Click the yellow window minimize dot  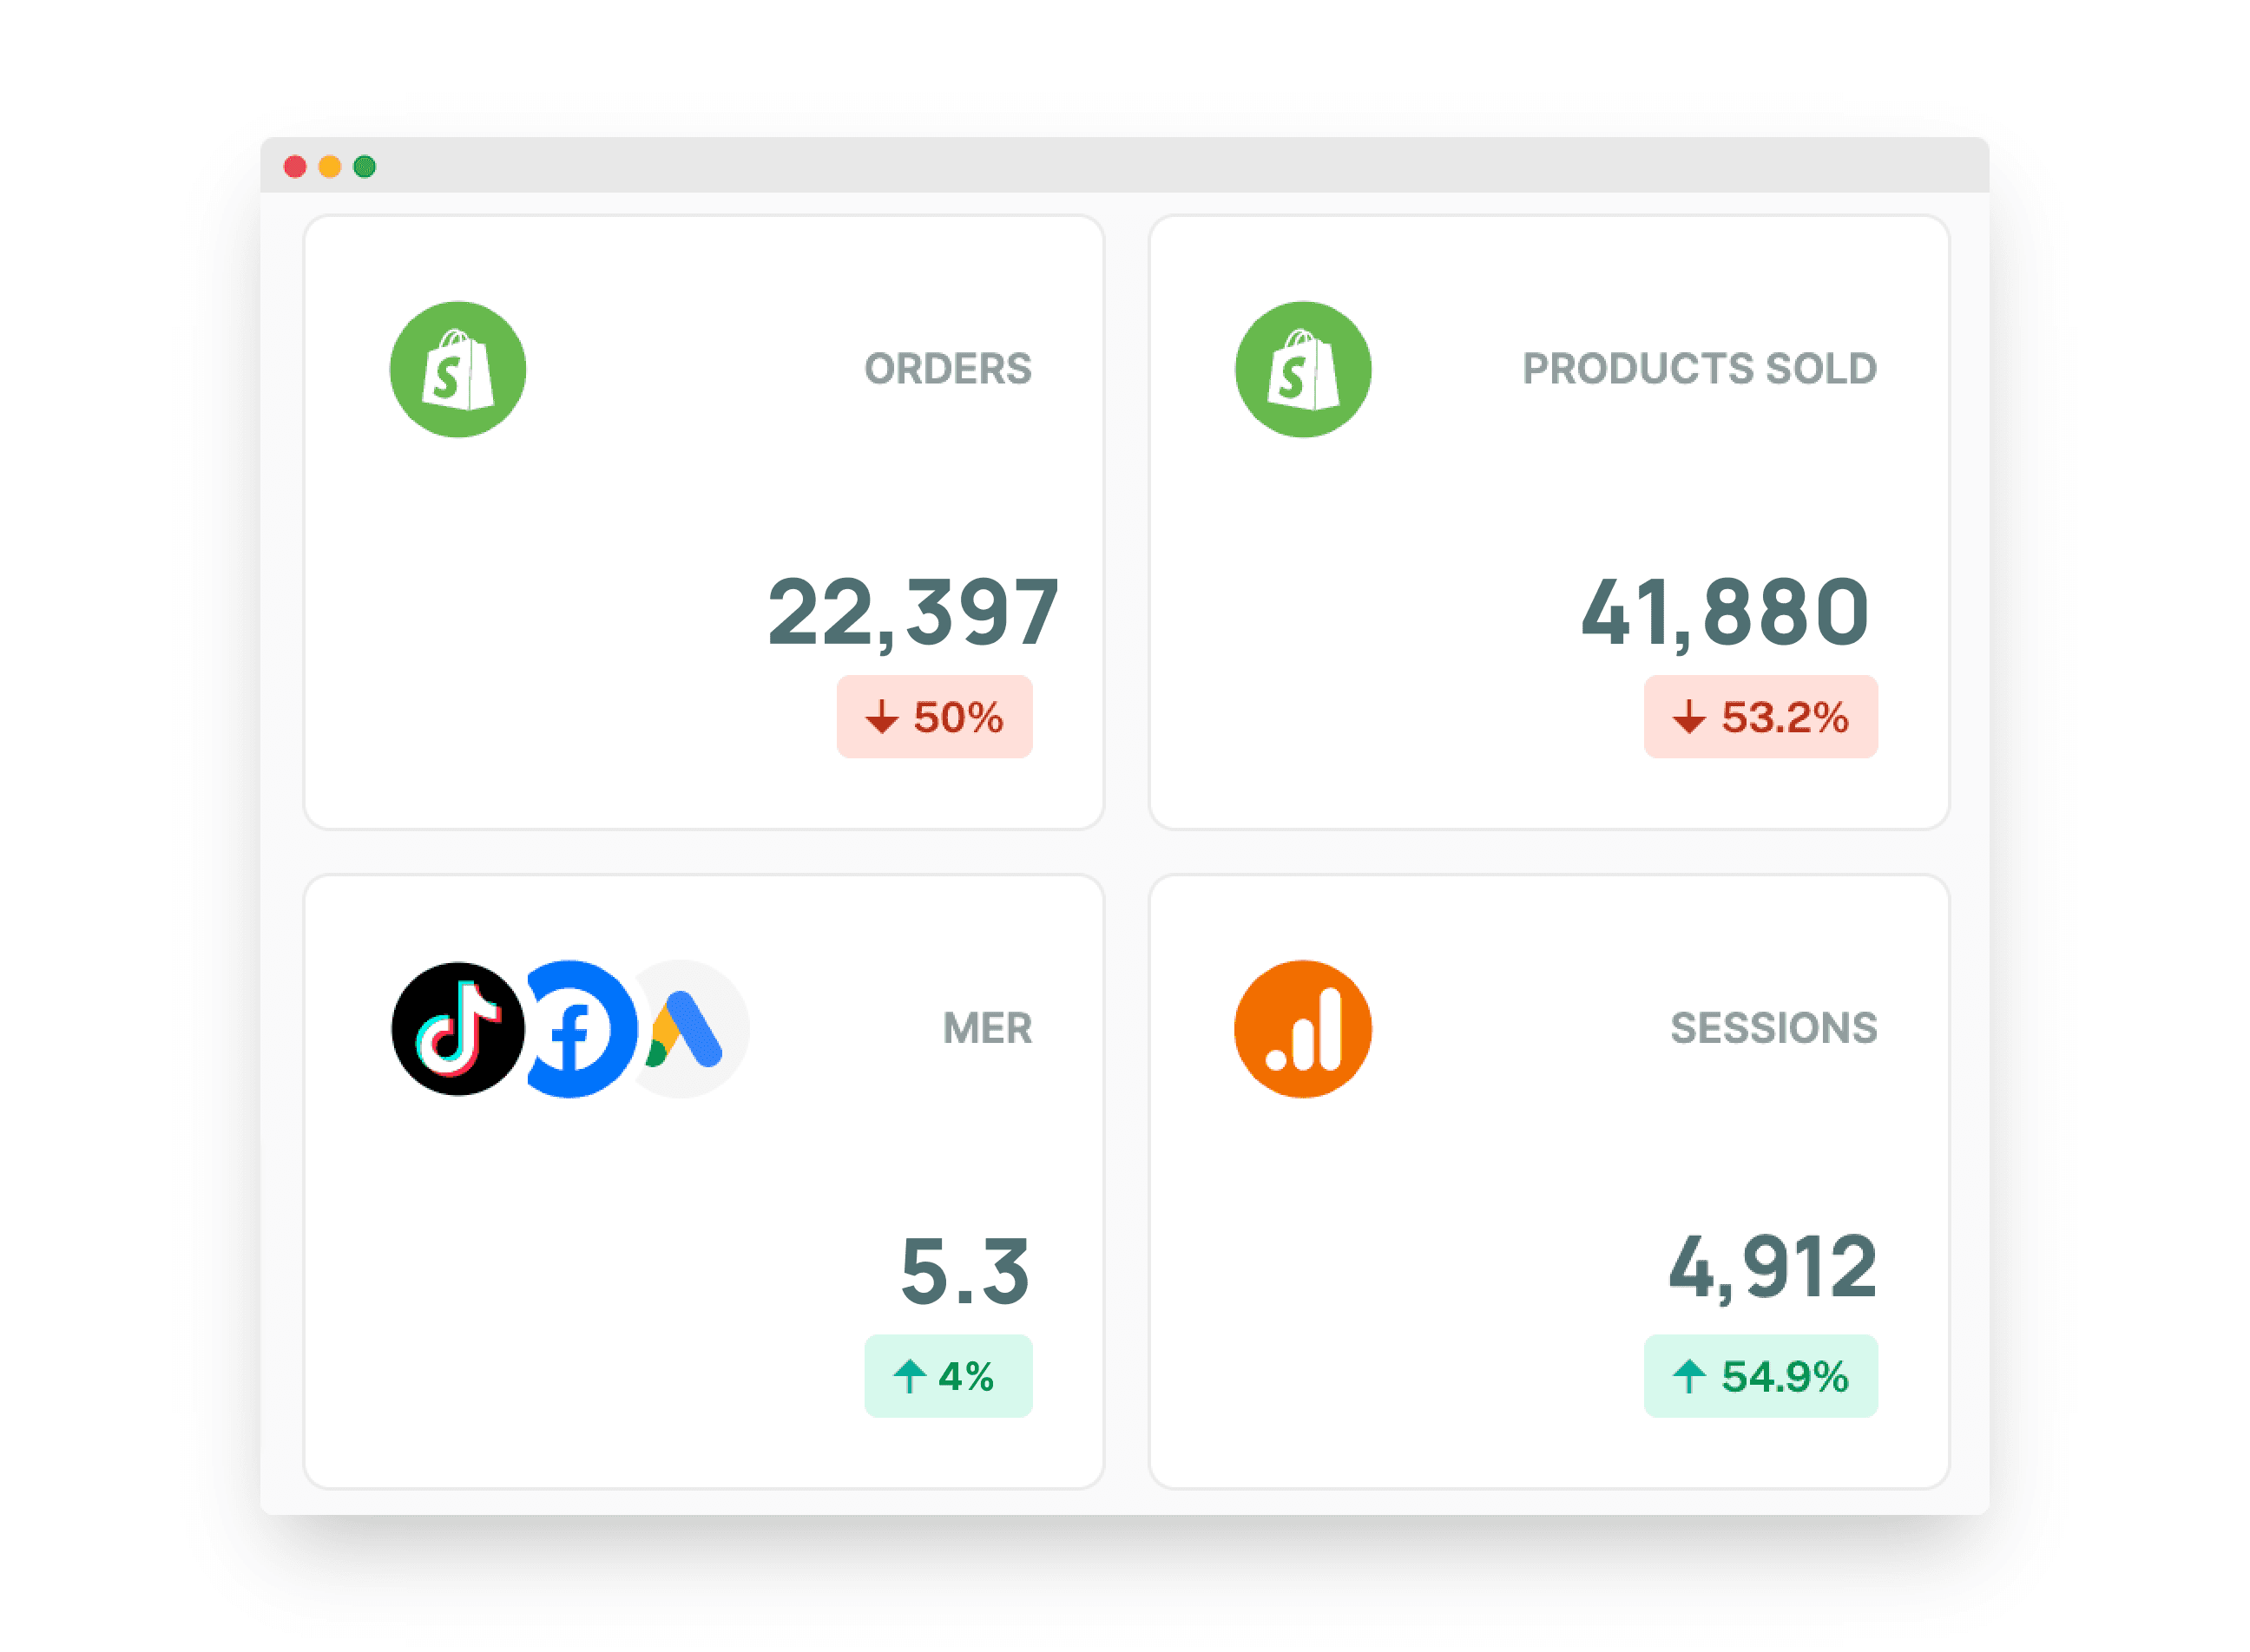329,166
